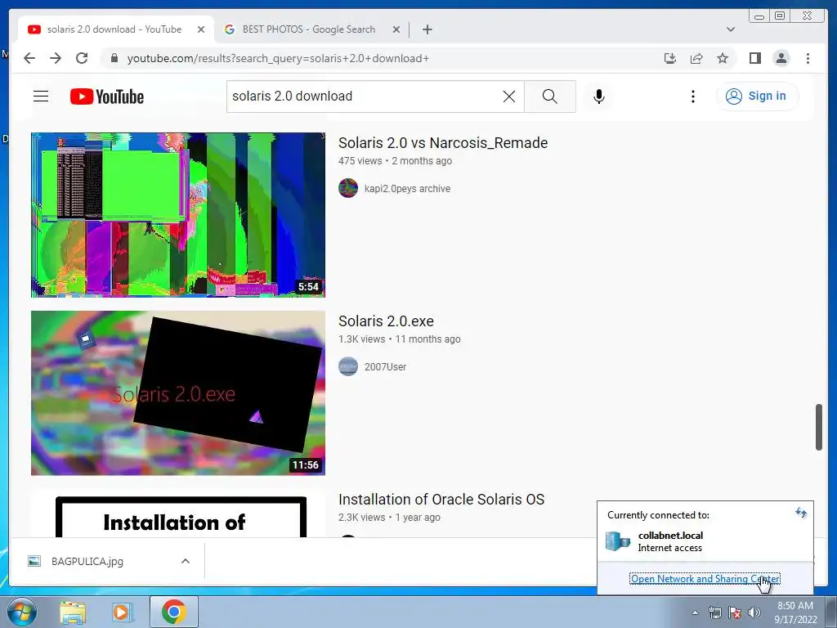This screenshot has width=837, height=628.
Task: Go to YouTube home via the logo
Action: tap(107, 96)
